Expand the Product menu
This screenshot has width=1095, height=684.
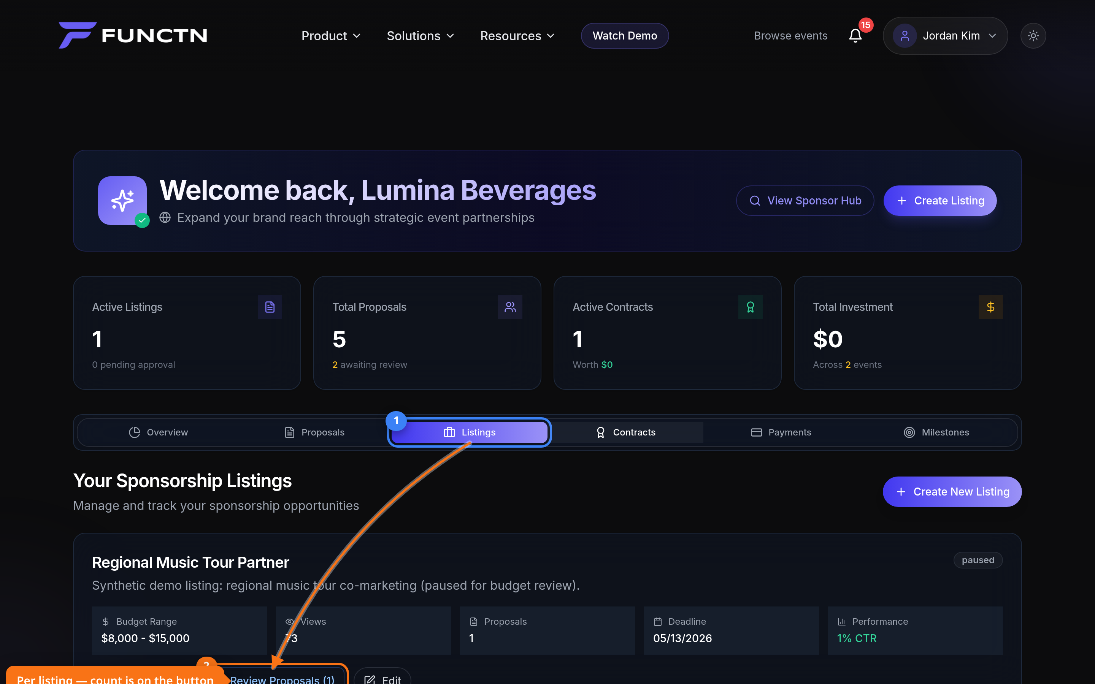pos(331,36)
